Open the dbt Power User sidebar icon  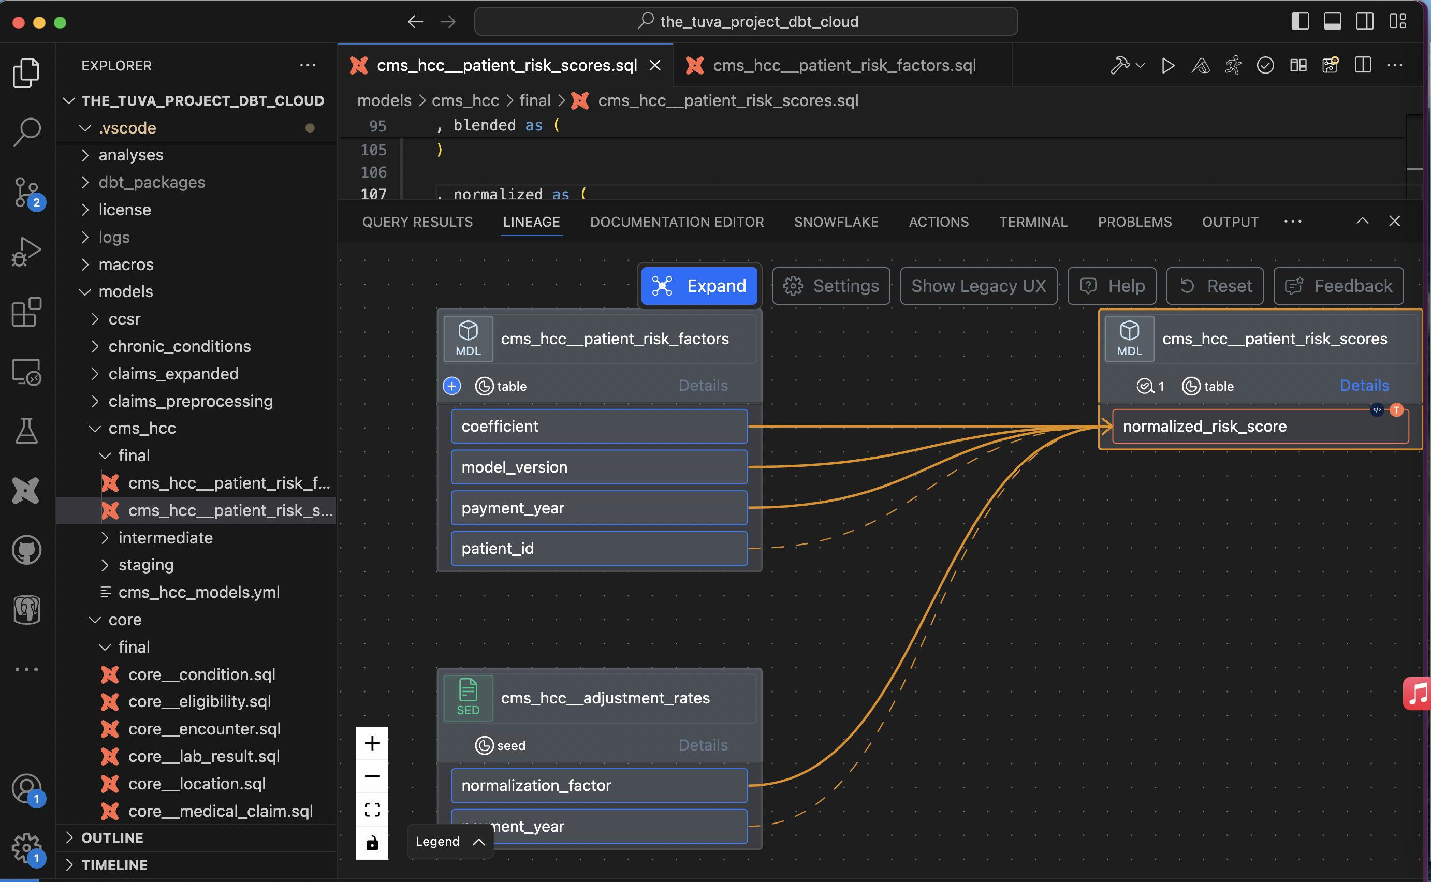[26, 491]
